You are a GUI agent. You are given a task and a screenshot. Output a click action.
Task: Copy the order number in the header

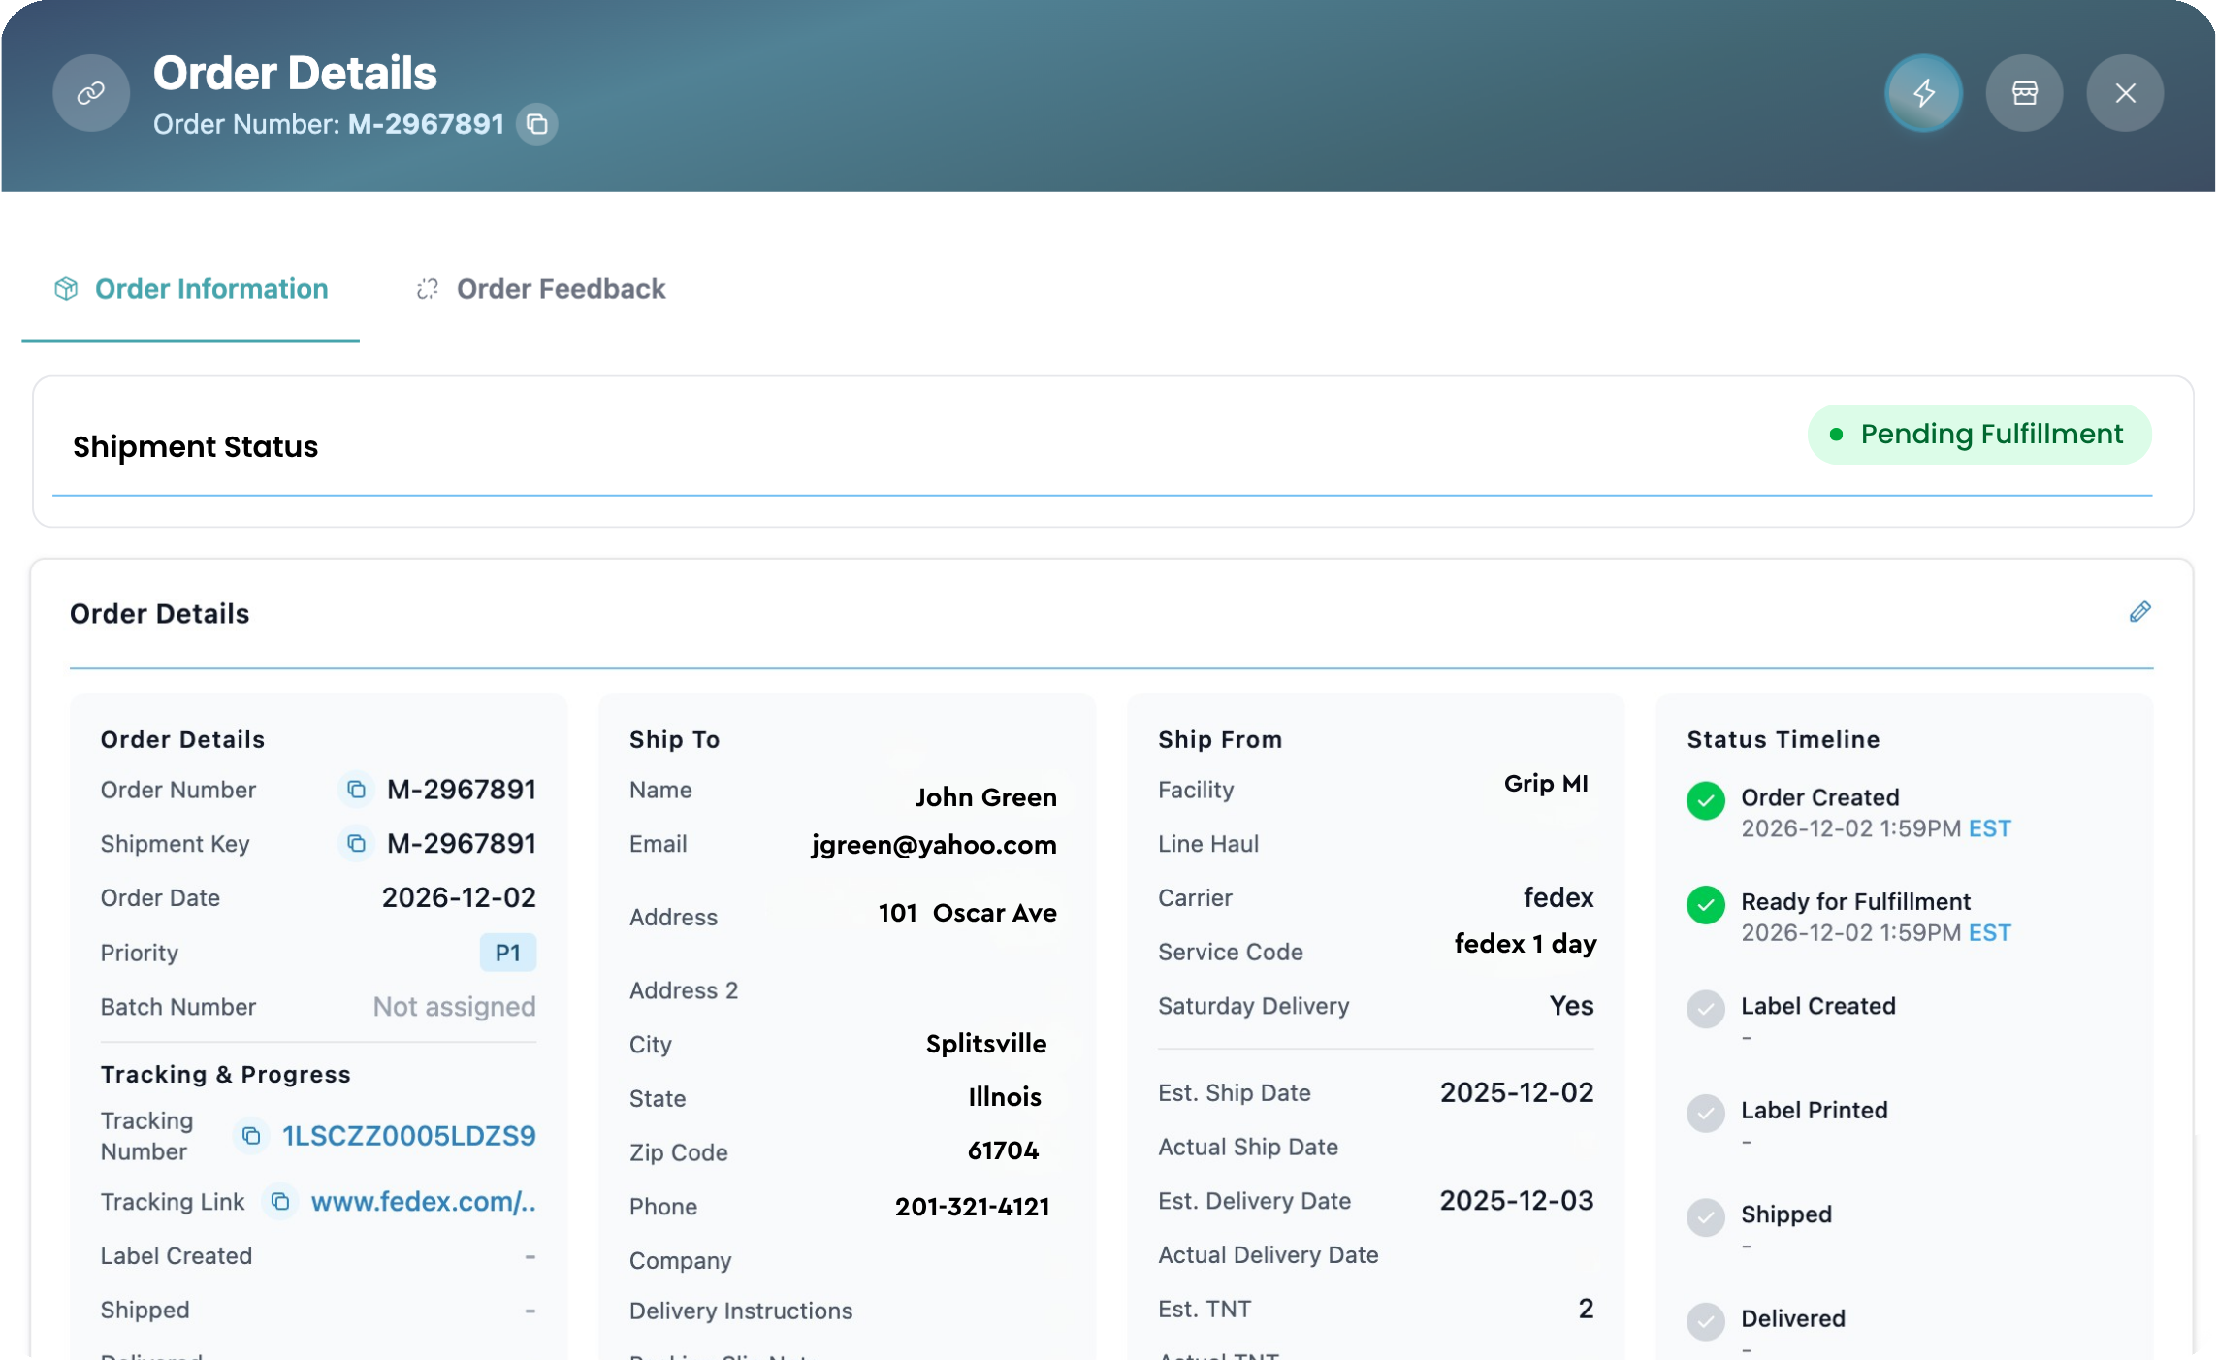point(536,124)
